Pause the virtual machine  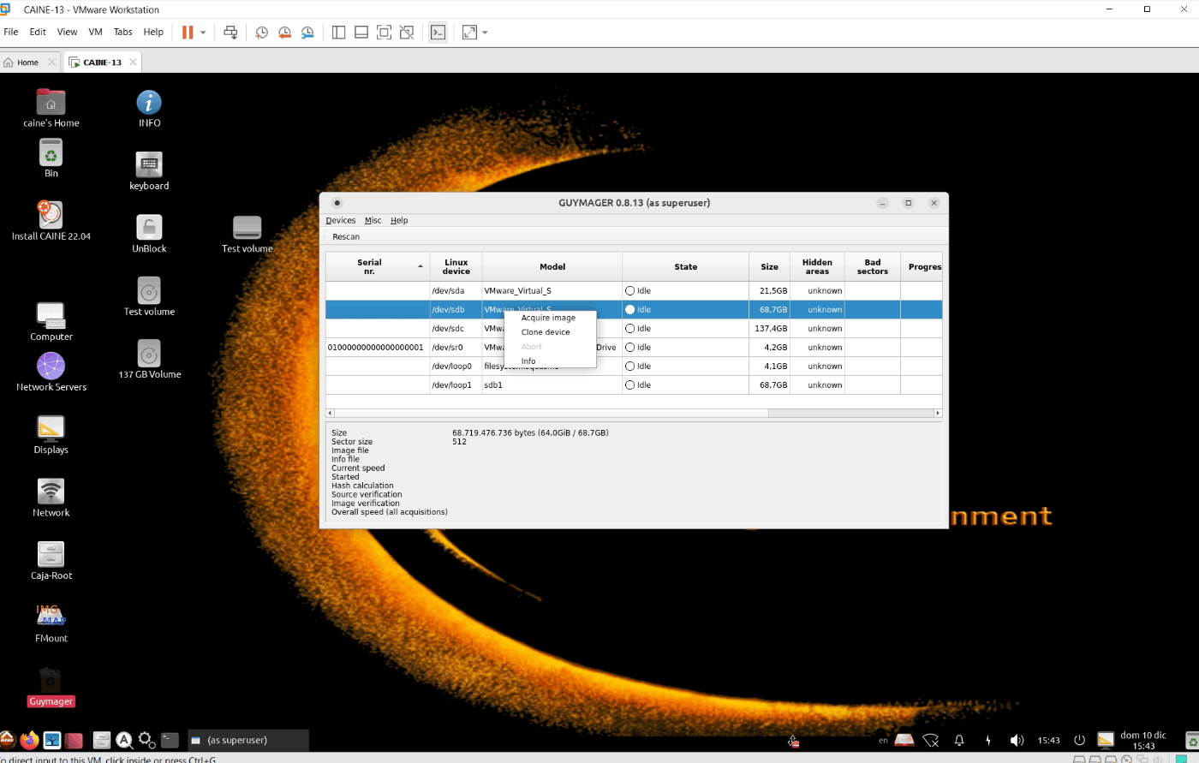coord(188,33)
